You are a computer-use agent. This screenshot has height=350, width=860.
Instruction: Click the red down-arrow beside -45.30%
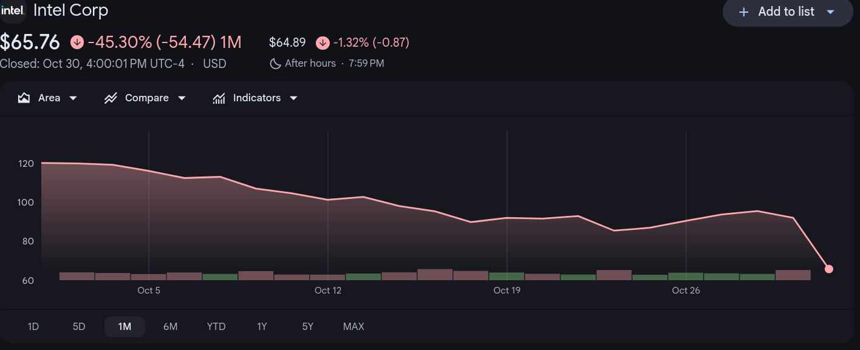pos(77,42)
